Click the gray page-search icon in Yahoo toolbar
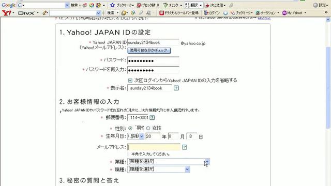 148,13
